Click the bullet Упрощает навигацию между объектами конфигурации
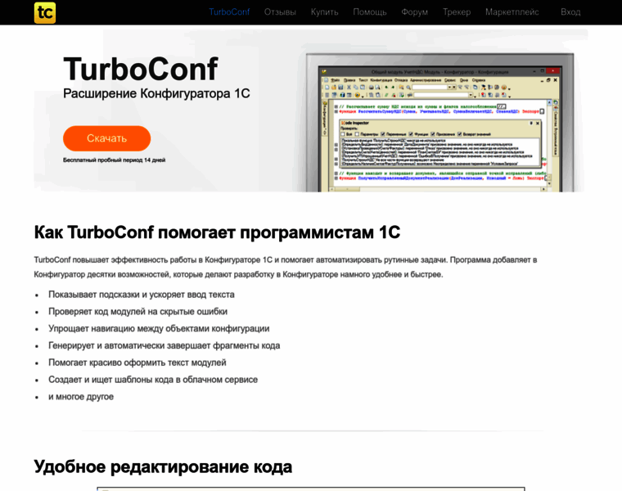The image size is (622, 491). pos(159,329)
